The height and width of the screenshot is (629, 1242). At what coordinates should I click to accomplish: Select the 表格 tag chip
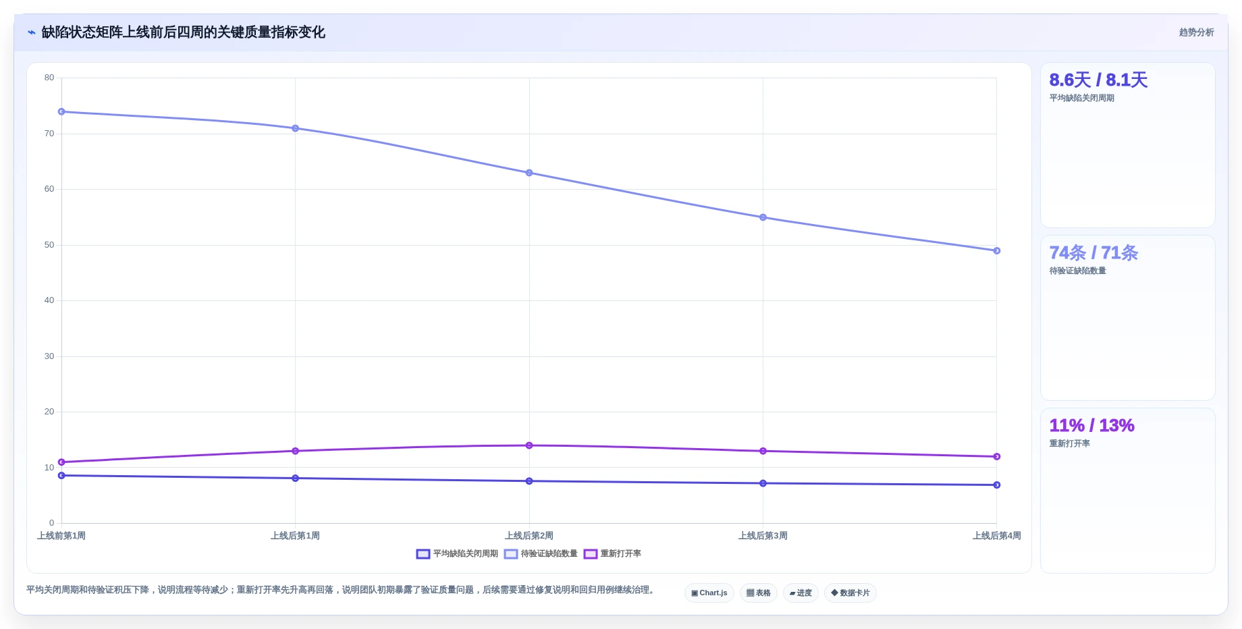point(759,593)
